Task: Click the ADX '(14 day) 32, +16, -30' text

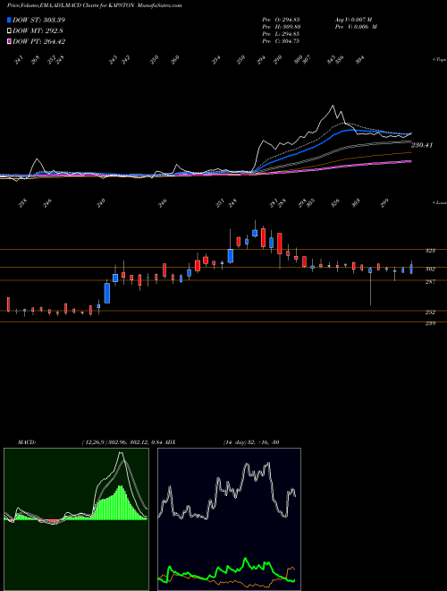Action: click(x=251, y=442)
